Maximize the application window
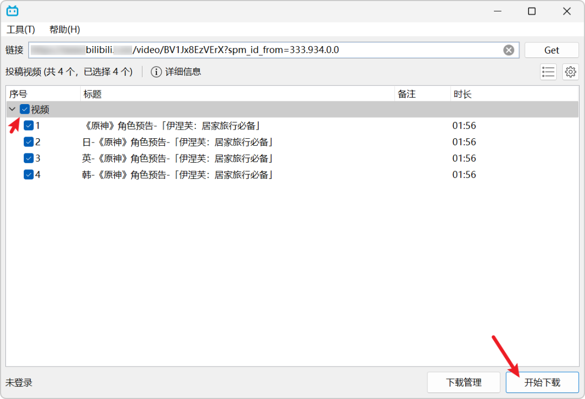Image resolution: width=585 pixels, height=399 pixels. [x=532, y=11]
